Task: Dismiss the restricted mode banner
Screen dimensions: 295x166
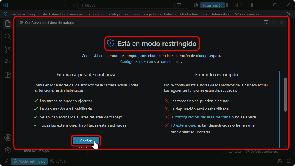Action: coord(289,14)
